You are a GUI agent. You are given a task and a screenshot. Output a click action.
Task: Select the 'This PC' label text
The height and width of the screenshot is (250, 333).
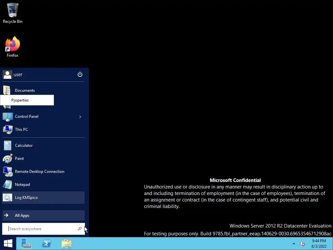coord(21,130)
